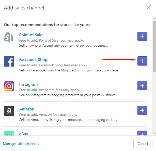Screen dimensions: 156x151
Task: Click the Instagram logo icon
Action: (x=9, y=86)
